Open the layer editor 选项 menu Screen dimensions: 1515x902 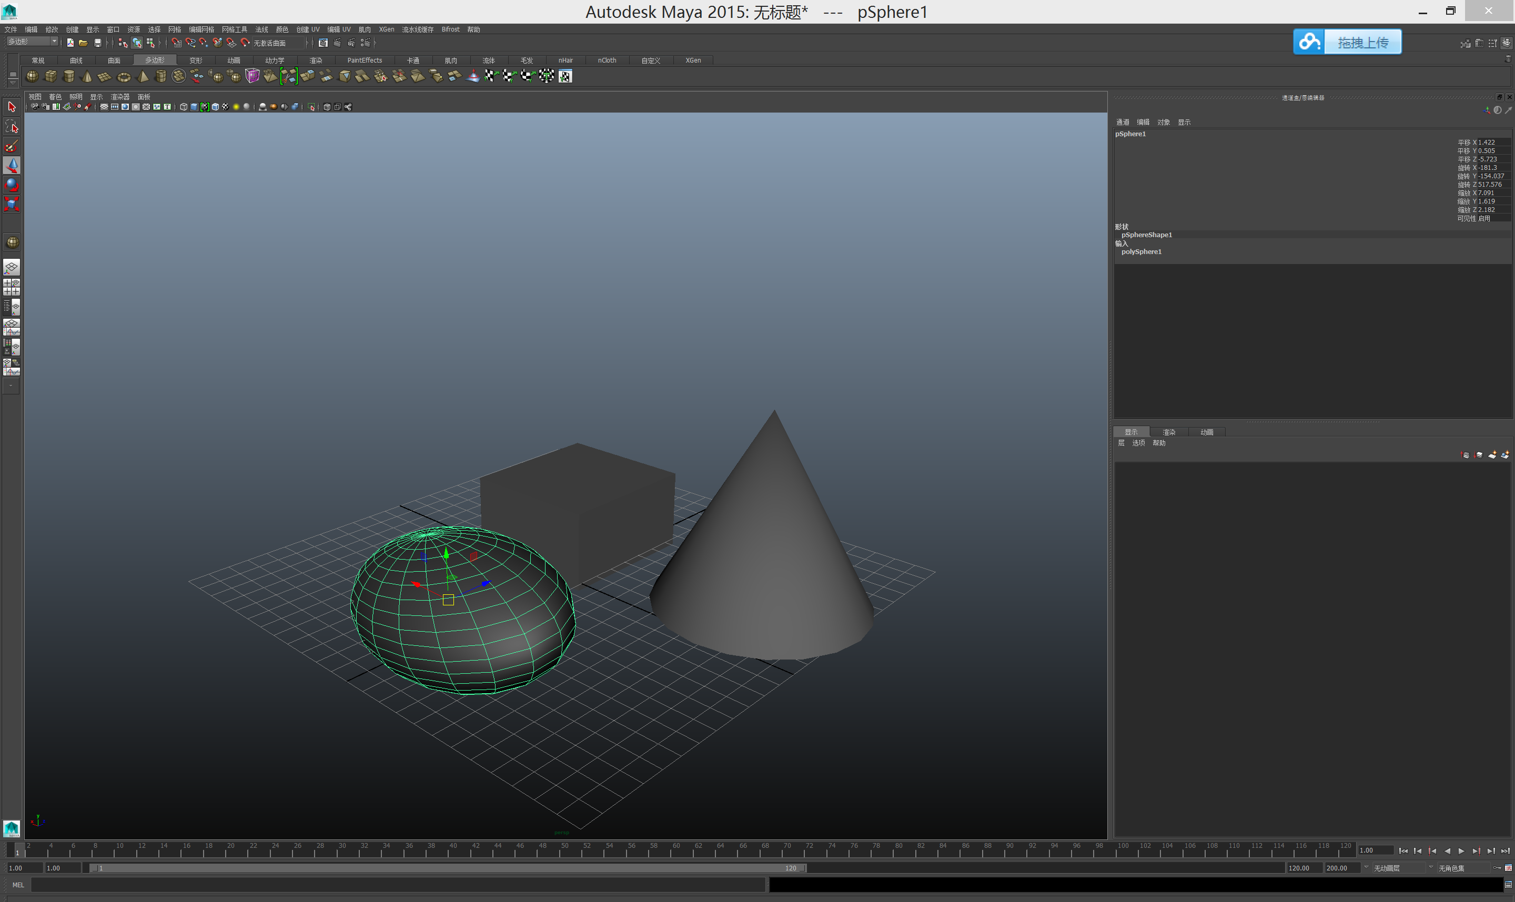1139,443
